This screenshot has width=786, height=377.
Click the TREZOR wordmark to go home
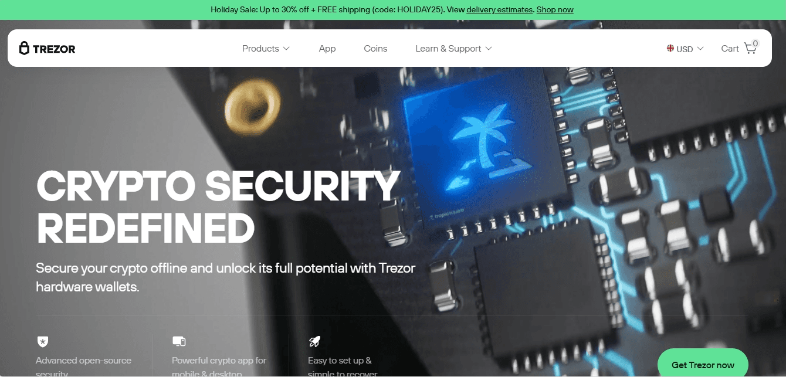pyautogui.click(x=54, y=49)
